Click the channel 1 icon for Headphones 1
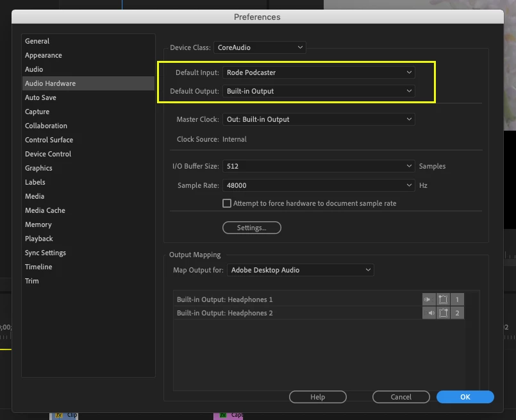This screenshot has width=516, height=420. pyautogui.click(x=457, y=299)
